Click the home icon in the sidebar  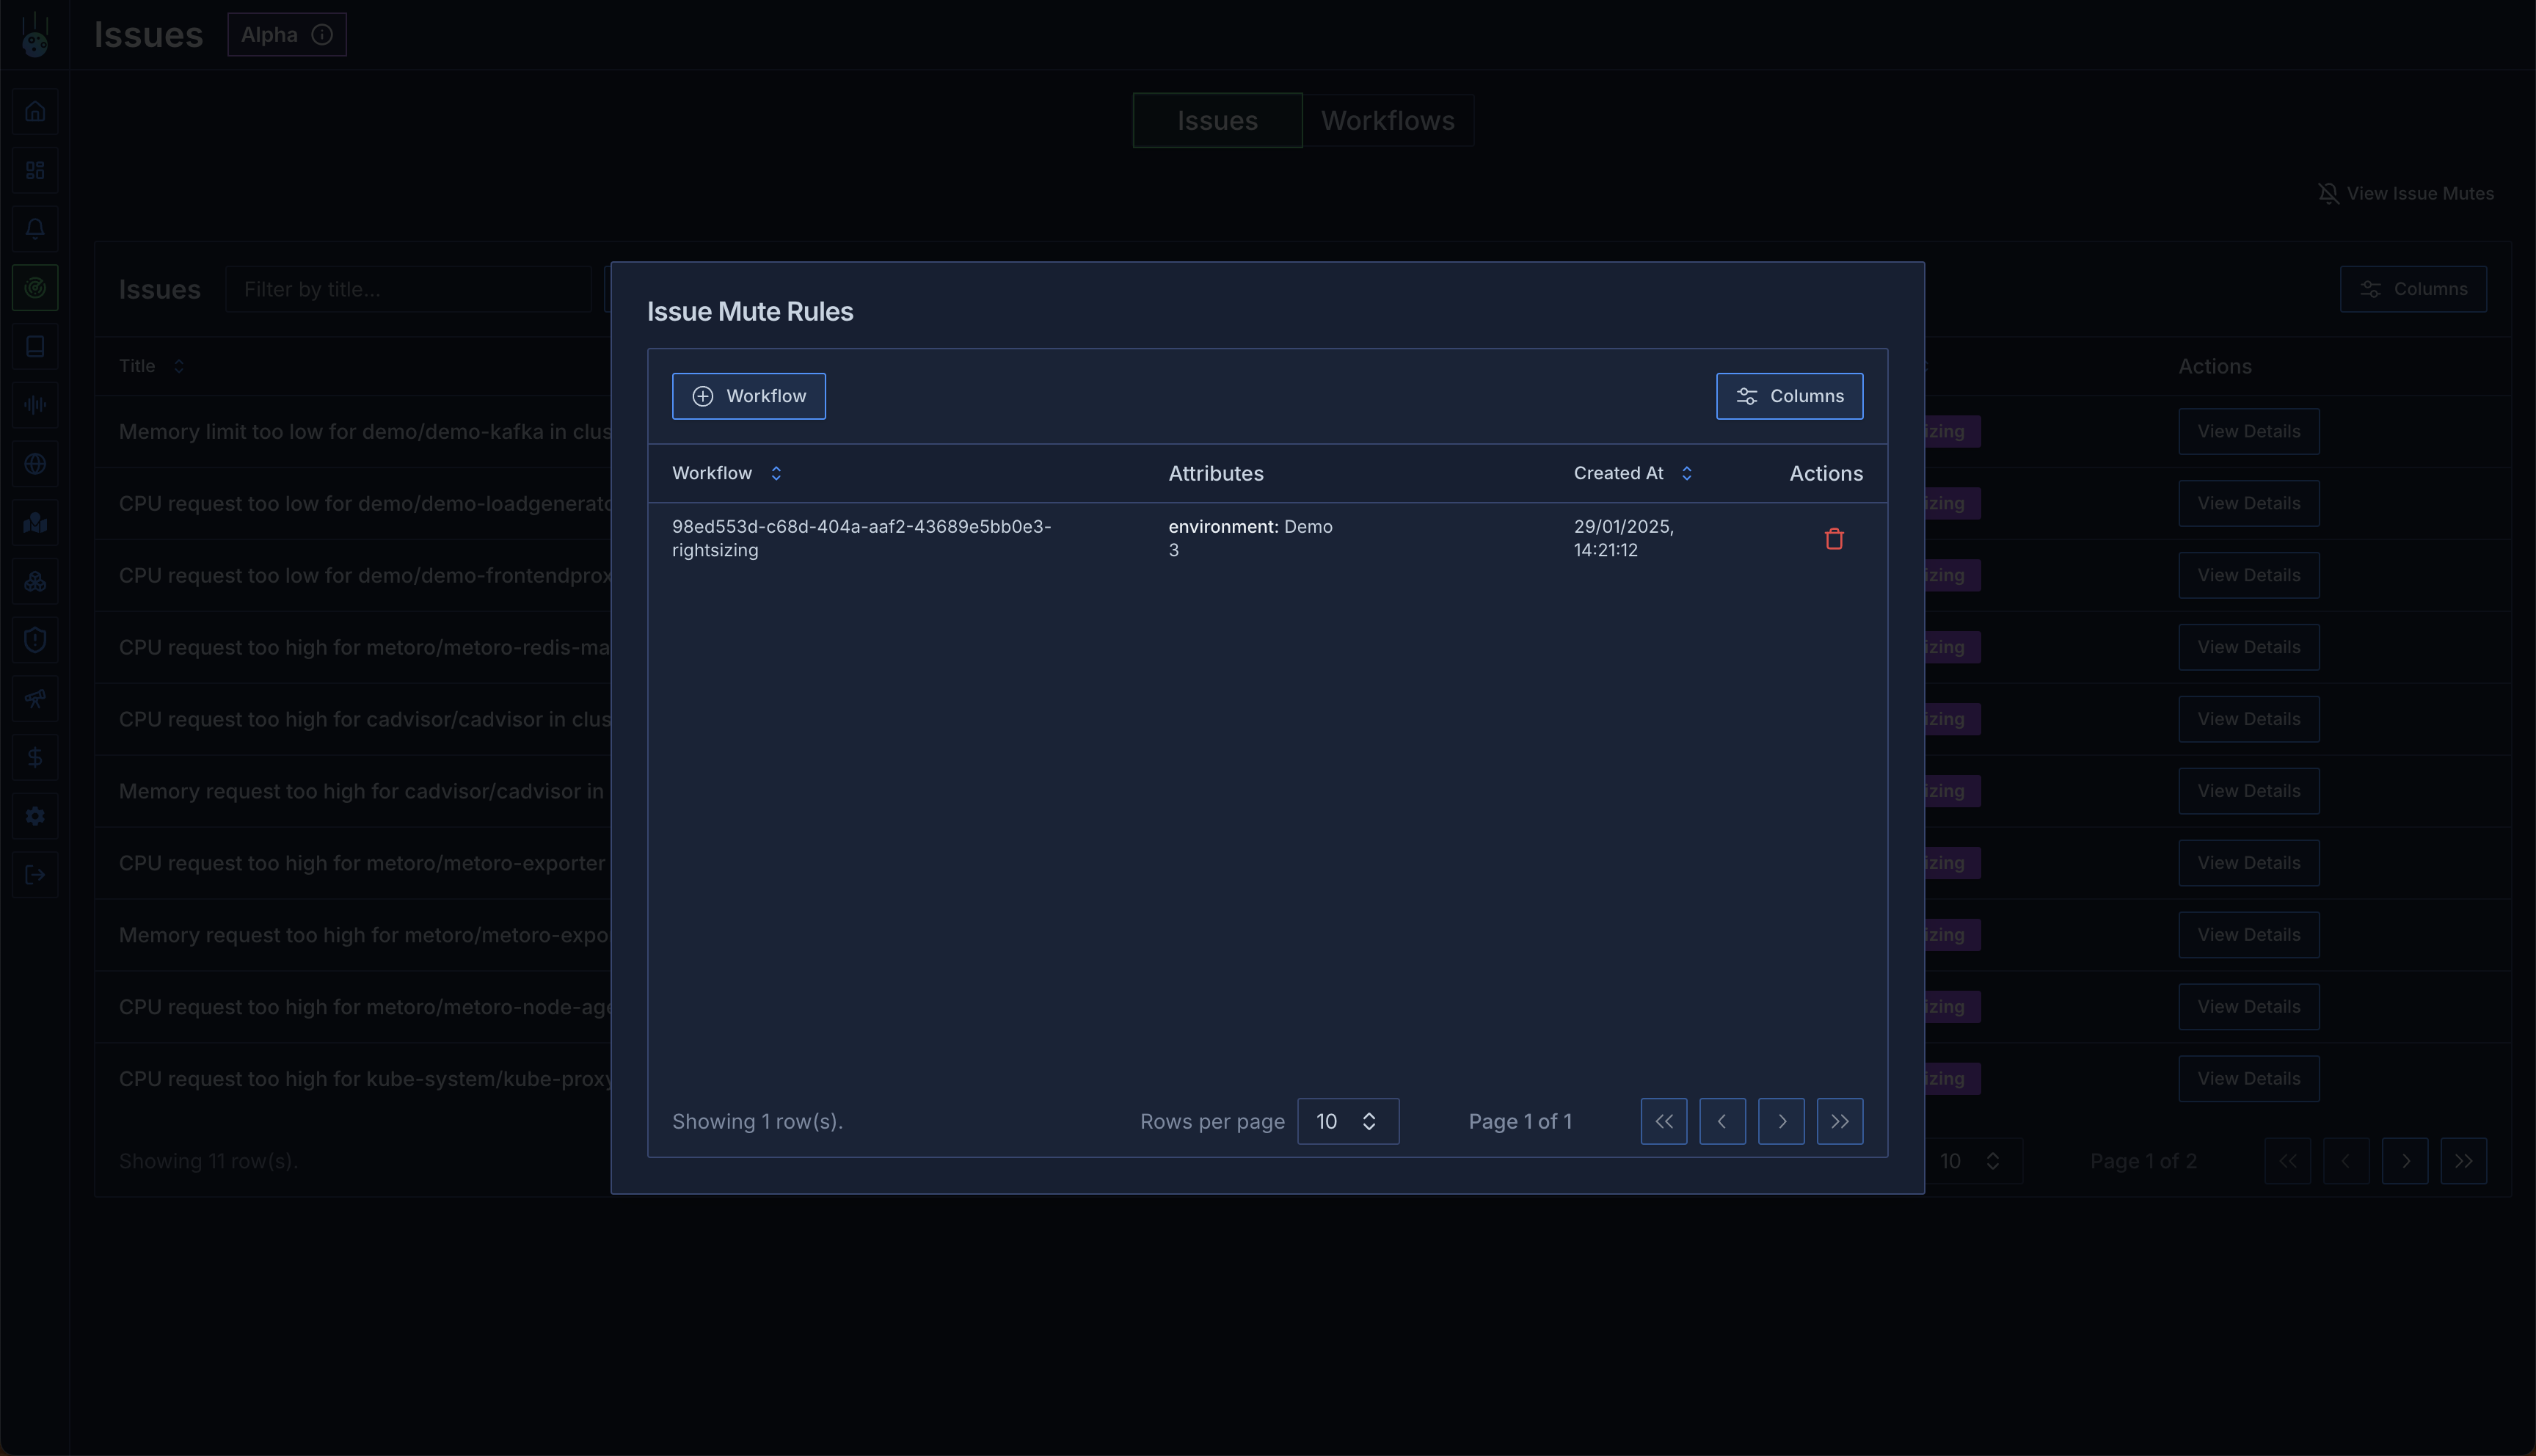pos(35,112)
